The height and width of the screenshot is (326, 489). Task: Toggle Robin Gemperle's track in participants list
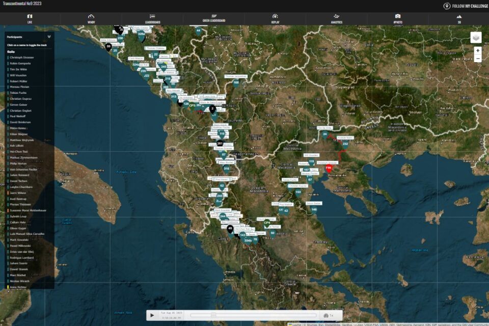pyautogui.click(x=20, y=63)
